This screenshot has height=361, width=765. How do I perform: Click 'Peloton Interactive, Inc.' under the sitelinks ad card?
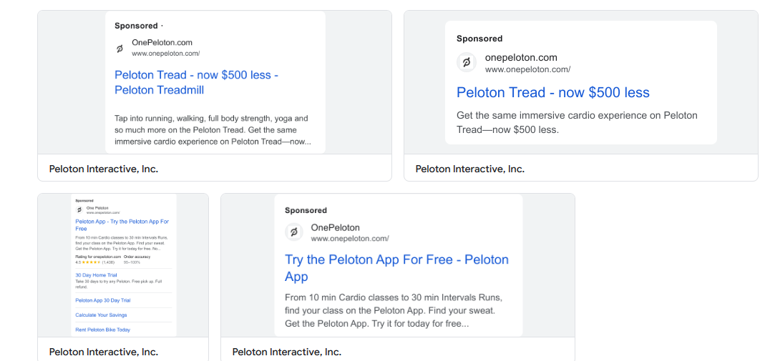(103, 352)
